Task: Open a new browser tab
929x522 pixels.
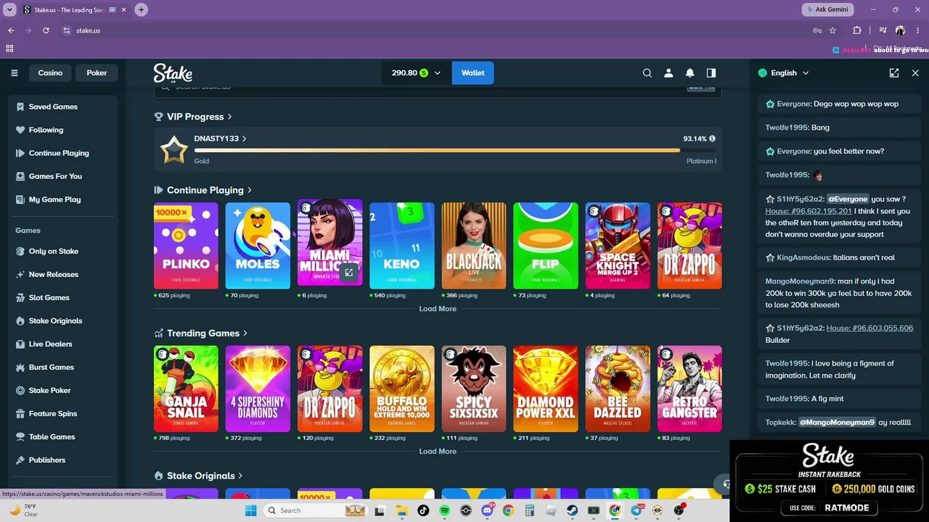Action: tap(141, 9)
